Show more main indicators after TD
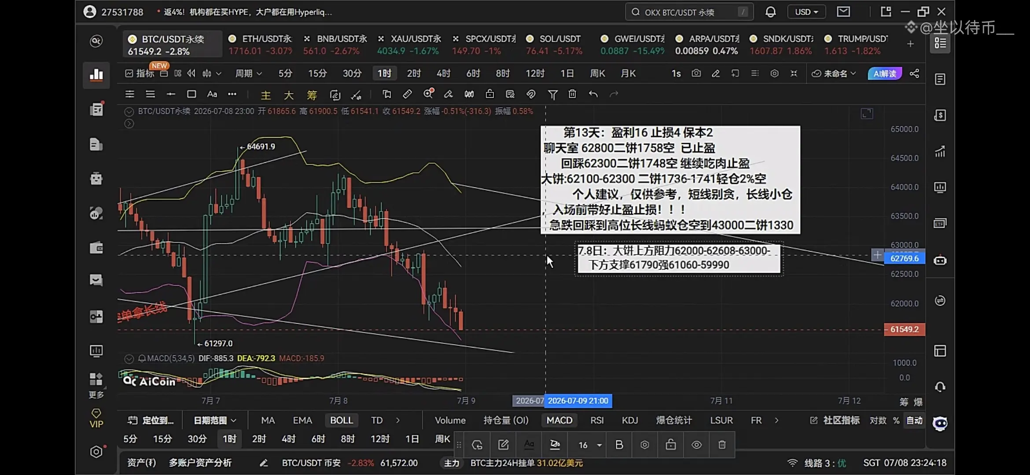 [x=397, y=420]
